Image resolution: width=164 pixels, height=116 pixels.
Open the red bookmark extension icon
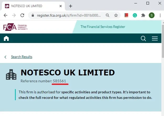tap(126, 15)
